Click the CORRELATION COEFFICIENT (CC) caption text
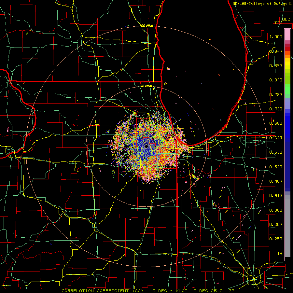Screen dimensions: 293x293 102,291
